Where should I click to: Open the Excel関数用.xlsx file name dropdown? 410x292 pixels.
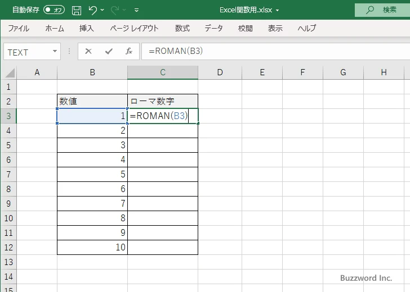[278, 11]
